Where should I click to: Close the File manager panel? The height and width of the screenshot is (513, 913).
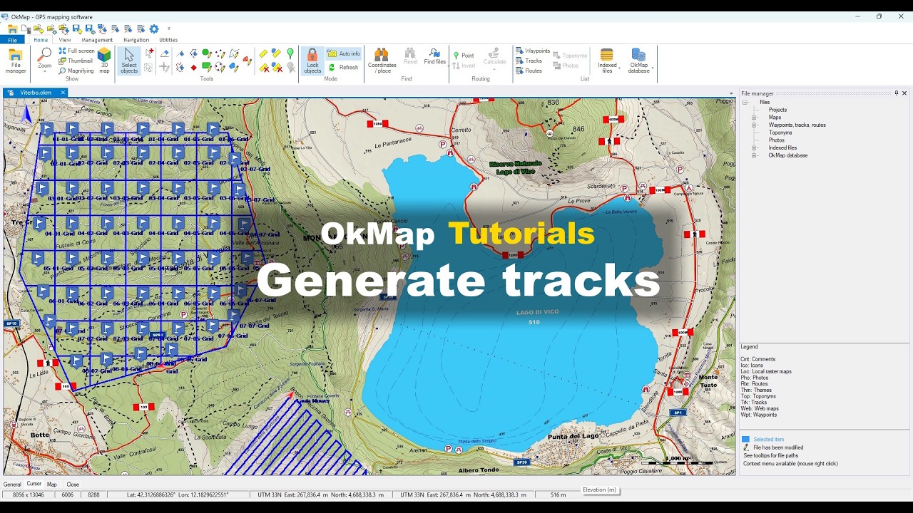coord(904,93)
